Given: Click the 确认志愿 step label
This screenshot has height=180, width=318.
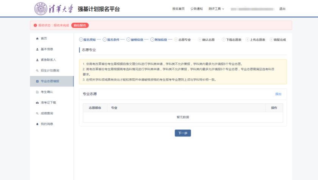Looking at the screenshot, I should [x=208, y=40].
